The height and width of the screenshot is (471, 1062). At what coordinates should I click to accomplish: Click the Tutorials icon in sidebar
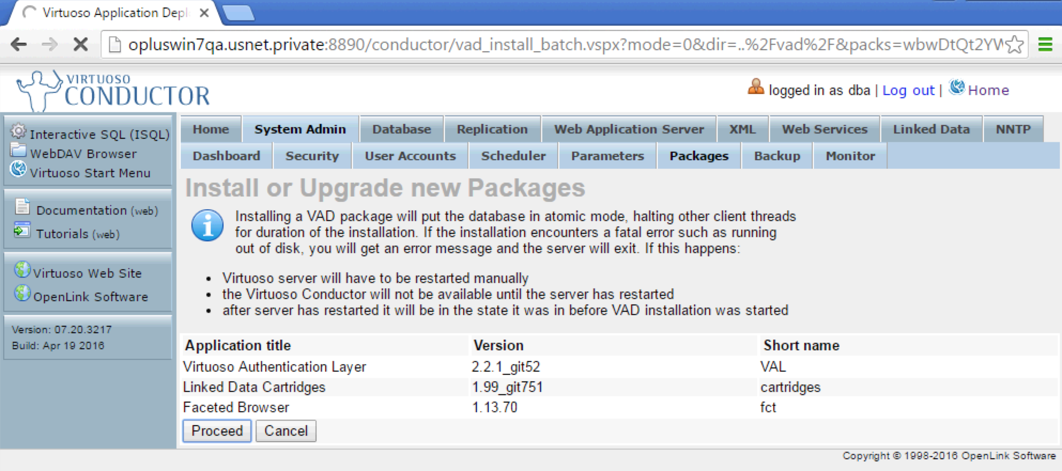tap(22, 231)
